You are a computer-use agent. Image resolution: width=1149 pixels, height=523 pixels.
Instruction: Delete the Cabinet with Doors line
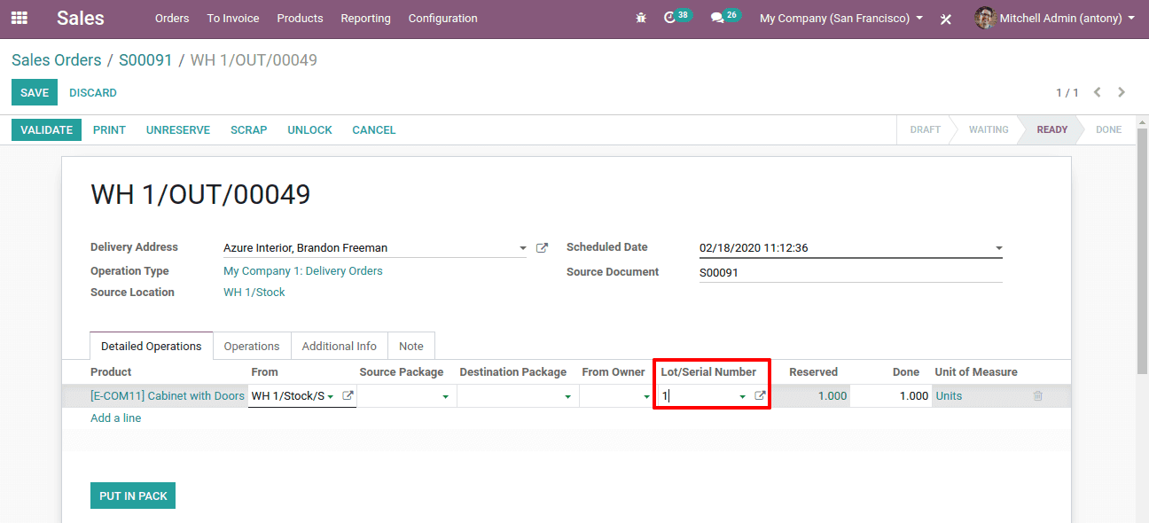[x=1038, y=396]
